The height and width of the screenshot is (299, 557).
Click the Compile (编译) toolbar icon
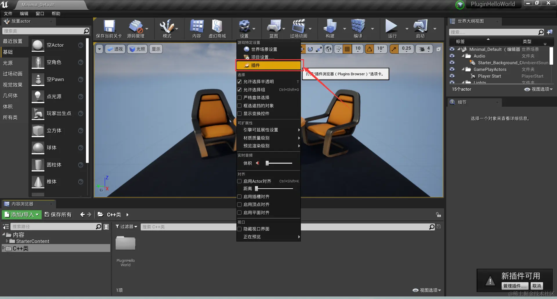(358, 26)
